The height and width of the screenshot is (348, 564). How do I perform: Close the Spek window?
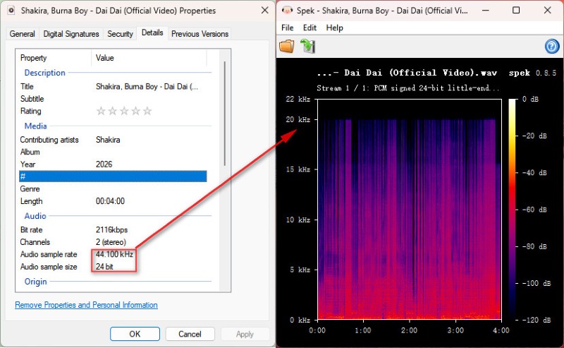coord(548,10)
